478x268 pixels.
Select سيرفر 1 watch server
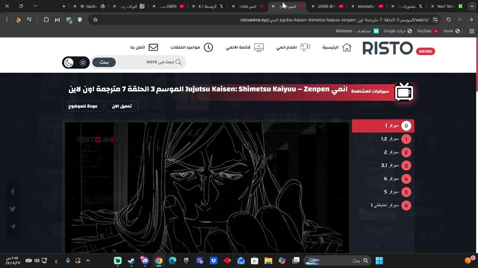(x=383, y=126)
